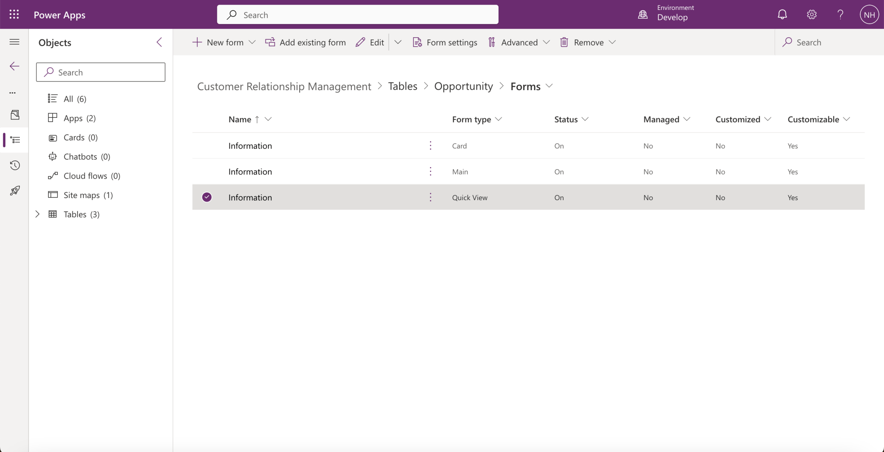Open the Form type column filter dropdown
Screen dimensions: 884x452
498,119
